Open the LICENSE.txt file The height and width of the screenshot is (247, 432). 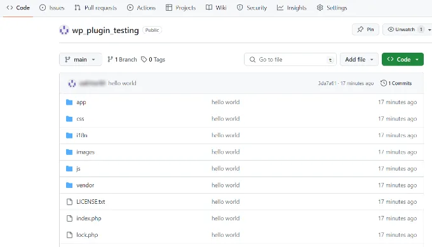click(x=91, y=202)
